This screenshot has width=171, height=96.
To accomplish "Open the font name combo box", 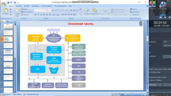I will [40, 10].
